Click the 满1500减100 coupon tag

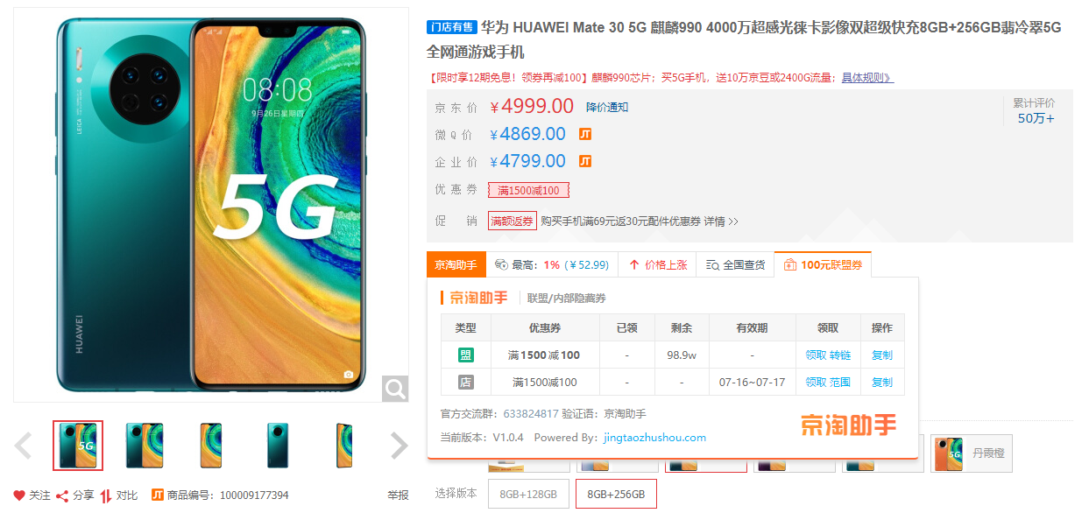point(528,190)
